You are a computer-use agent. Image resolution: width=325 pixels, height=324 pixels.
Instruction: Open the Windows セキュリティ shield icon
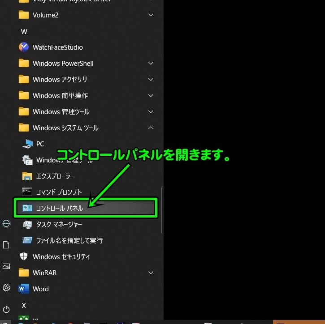[x=24, y=256]
